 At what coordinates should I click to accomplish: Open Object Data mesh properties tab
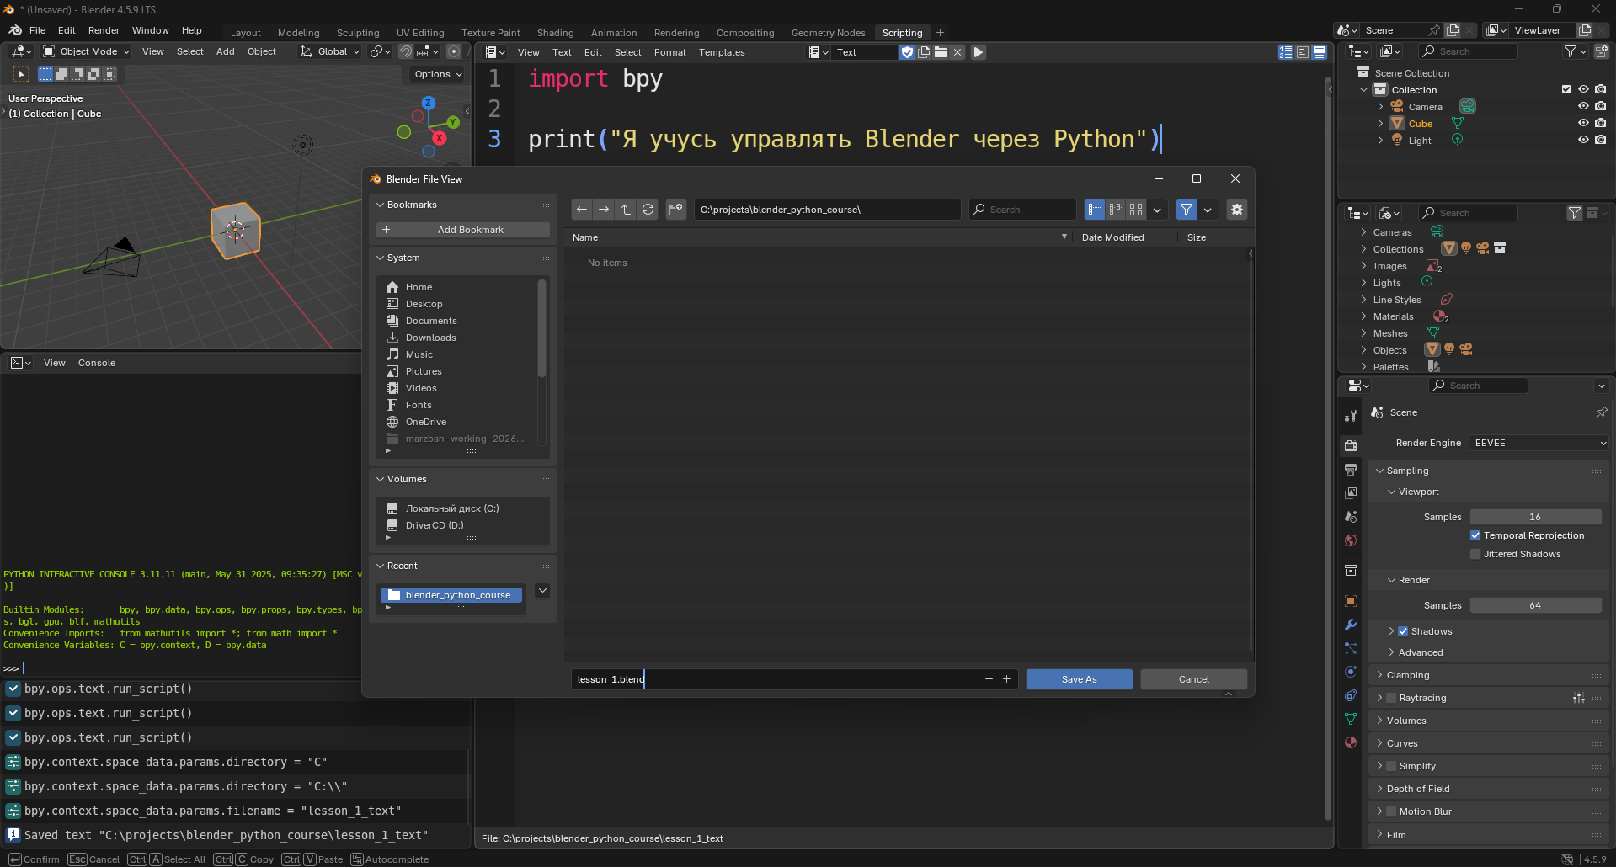[x=1351, y=719]
